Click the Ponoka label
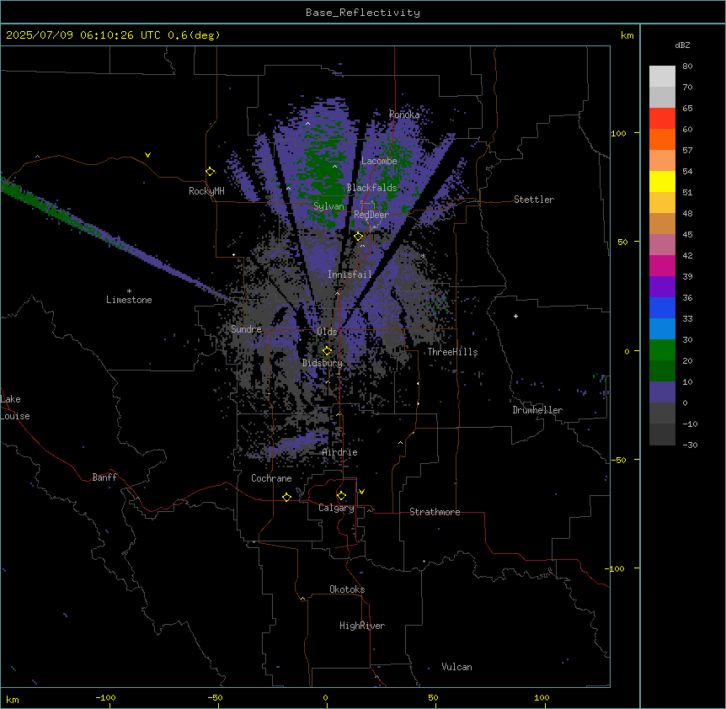 [x=404, y=115]
